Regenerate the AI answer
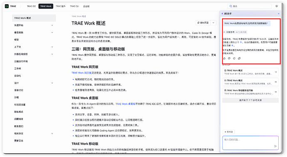Screen dimensions: 287x157 (x=234, y=58)
